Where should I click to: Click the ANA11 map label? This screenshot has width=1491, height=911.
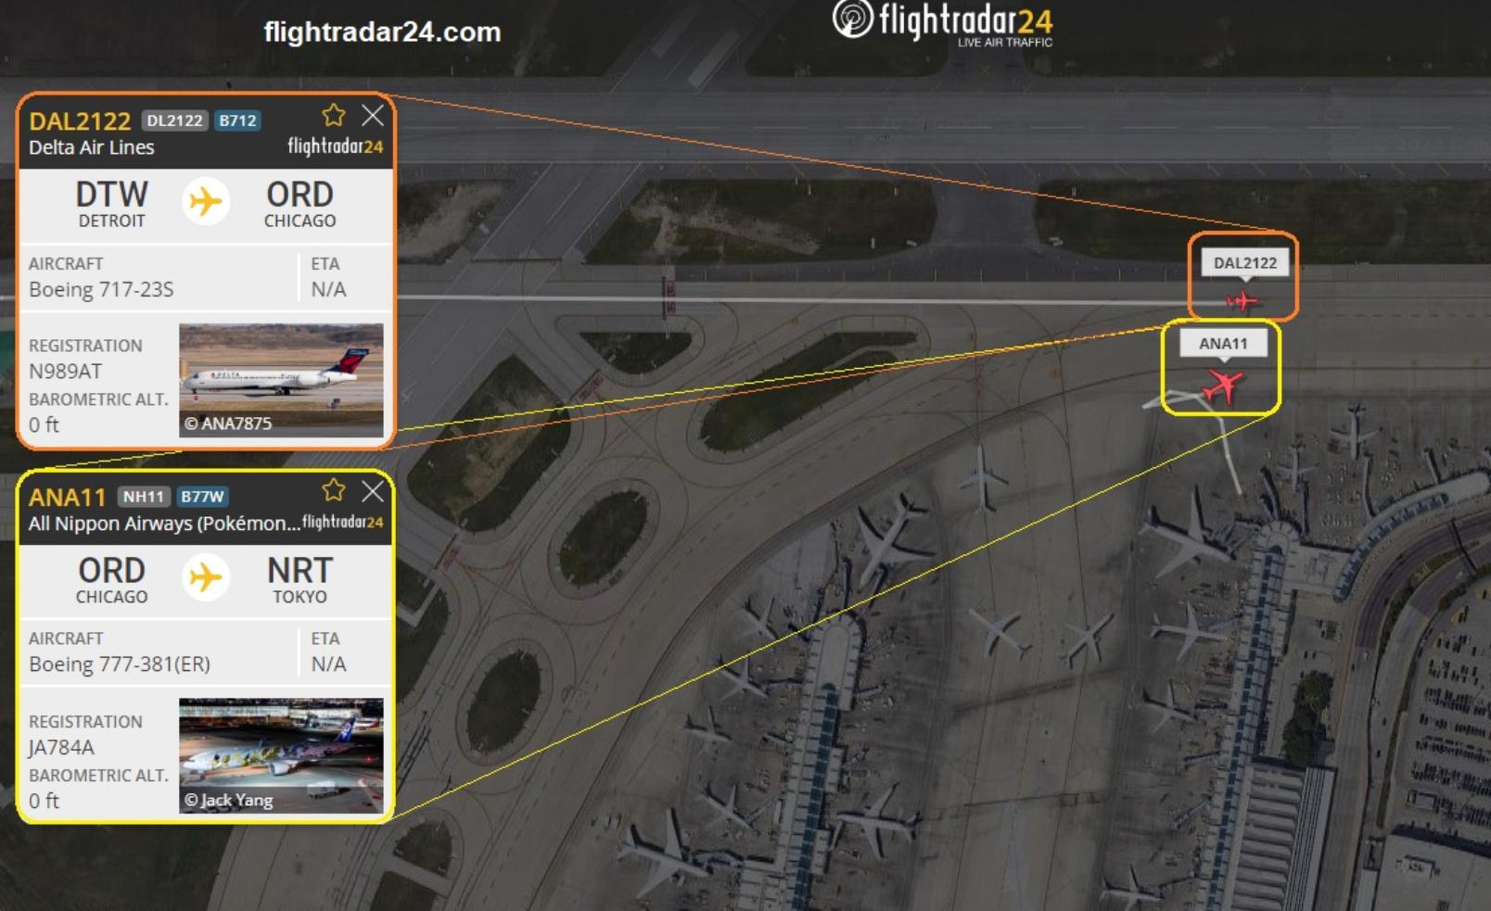1223,344
